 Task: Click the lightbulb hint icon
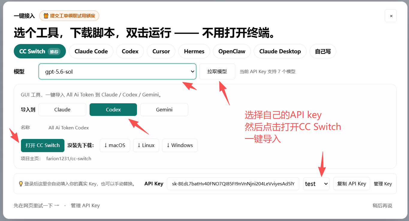pos(21,184)
